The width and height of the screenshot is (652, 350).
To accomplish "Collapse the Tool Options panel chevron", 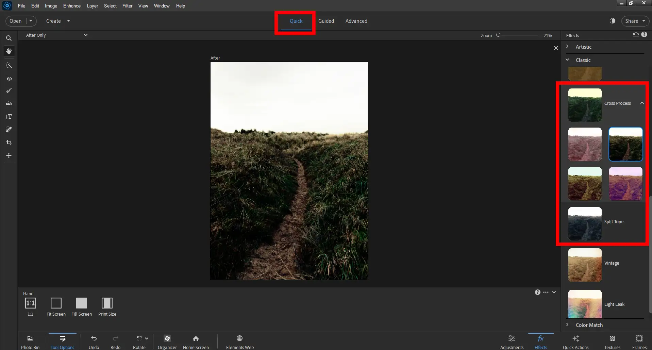I will point(554,292).
